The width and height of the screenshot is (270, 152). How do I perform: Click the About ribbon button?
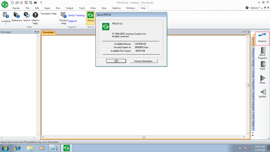(x=91, y=18)
